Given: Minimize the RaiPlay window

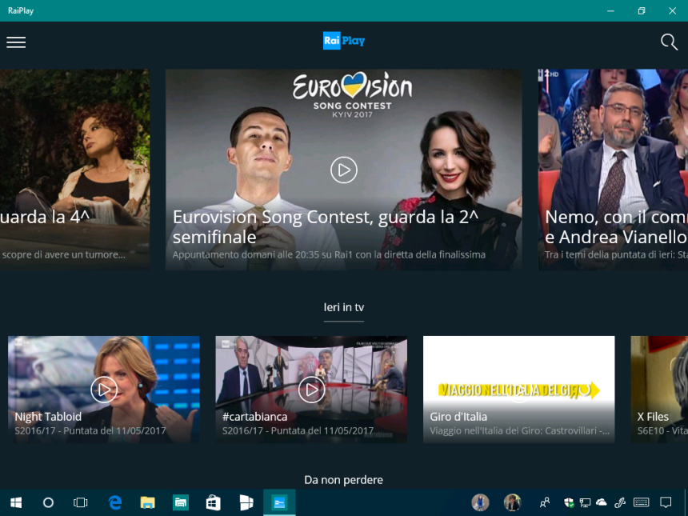Looking at the screenshot, I should (x=610, y=10).
